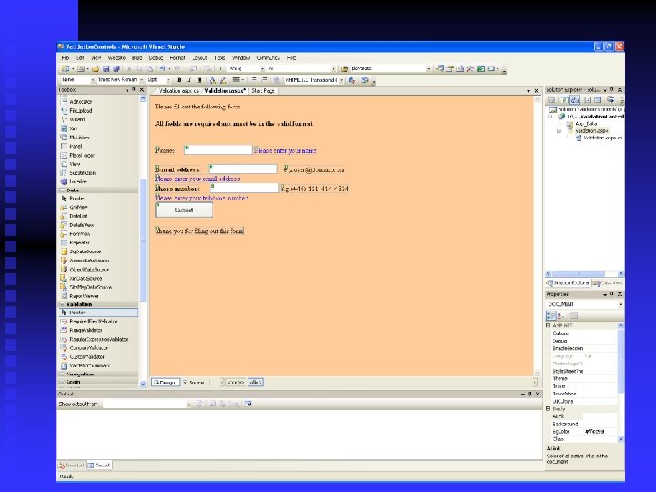Open the Error List tab
The width and height of the screenshot is (656, 492).
72,466
